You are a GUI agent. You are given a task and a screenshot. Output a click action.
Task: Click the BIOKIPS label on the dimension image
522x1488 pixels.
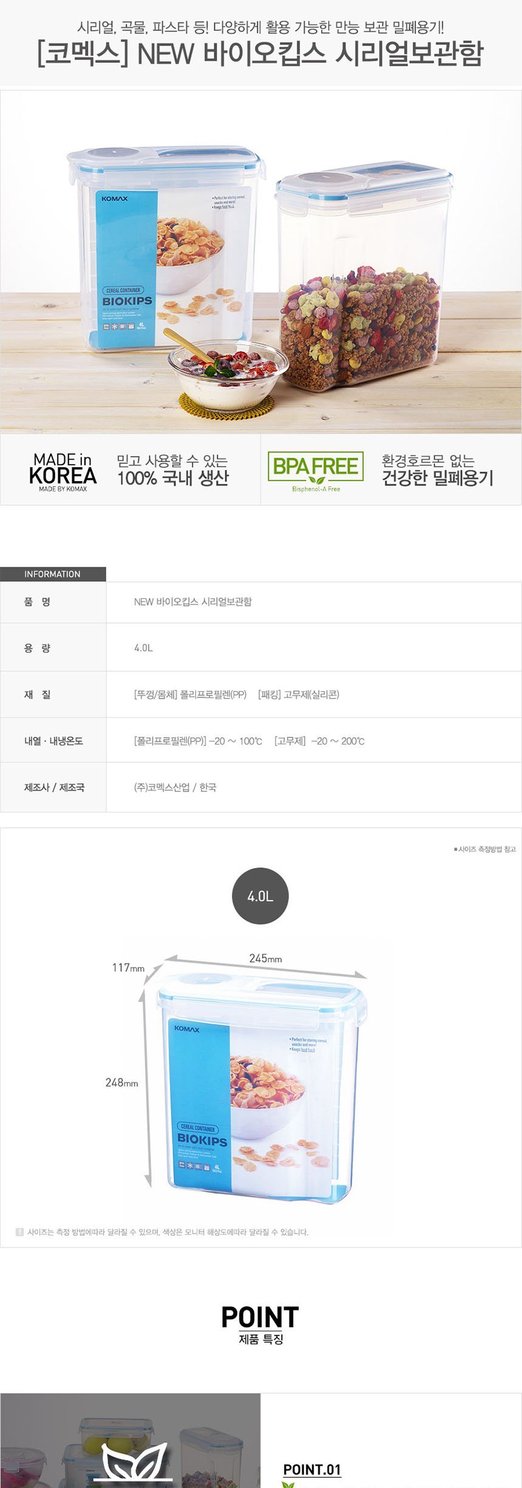(x=202, y=1140)
